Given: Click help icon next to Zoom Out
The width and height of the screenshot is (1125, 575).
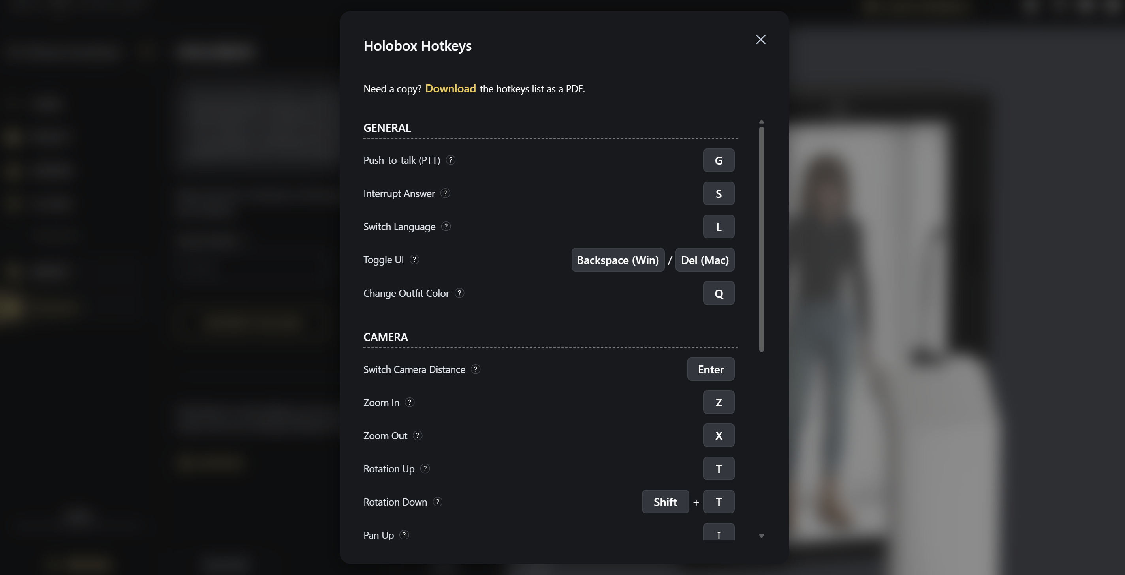Looking at the screenshot, I should point(417,435).
